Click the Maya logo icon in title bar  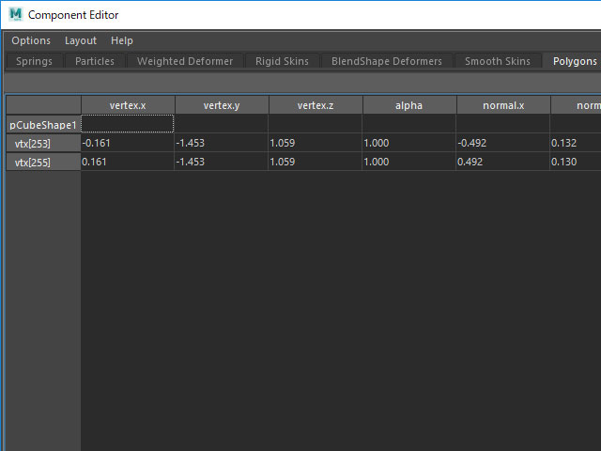coord(16,15)
